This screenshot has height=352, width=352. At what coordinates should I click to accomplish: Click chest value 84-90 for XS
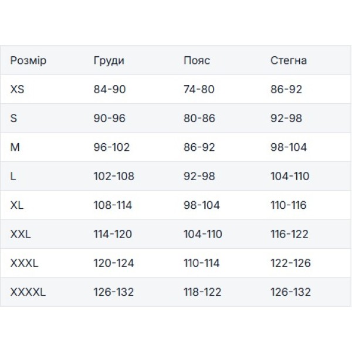click(x=110, y=90)
